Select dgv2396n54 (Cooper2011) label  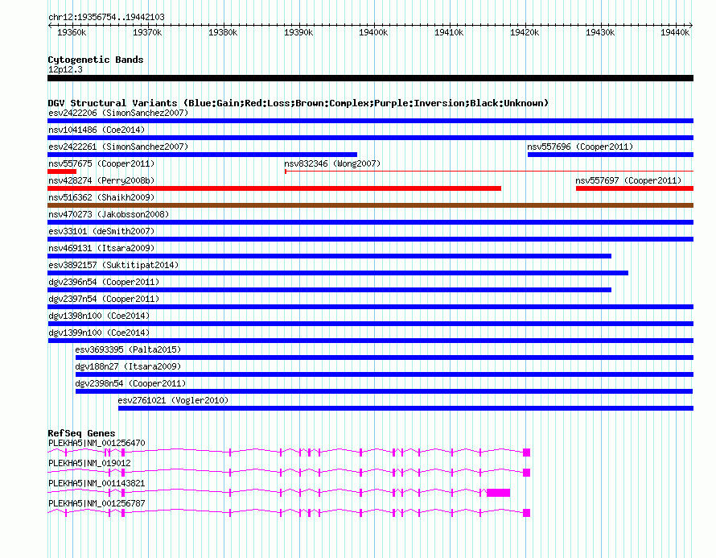104,282
